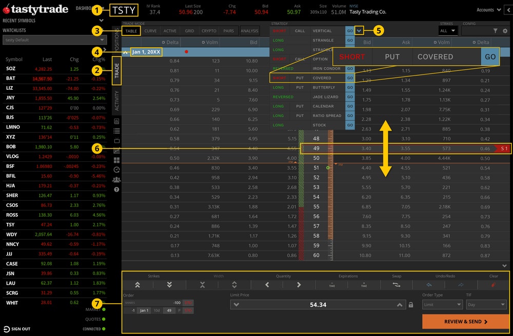Viewport: 513px width, 336px height.
Task: Open the Accounts dropdown
Action: point(488,10)
